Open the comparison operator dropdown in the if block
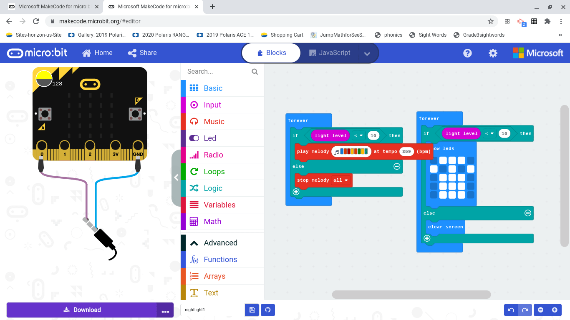The height and width of the screenshot is (320, 570). tap(358, 135)
